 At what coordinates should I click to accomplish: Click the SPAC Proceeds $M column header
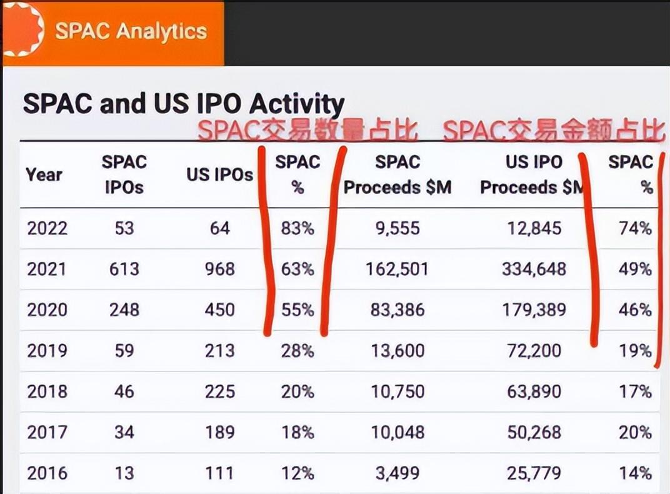[x=397, y=174]
